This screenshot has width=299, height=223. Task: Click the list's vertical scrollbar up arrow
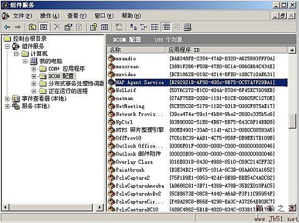tap(292, 50)
